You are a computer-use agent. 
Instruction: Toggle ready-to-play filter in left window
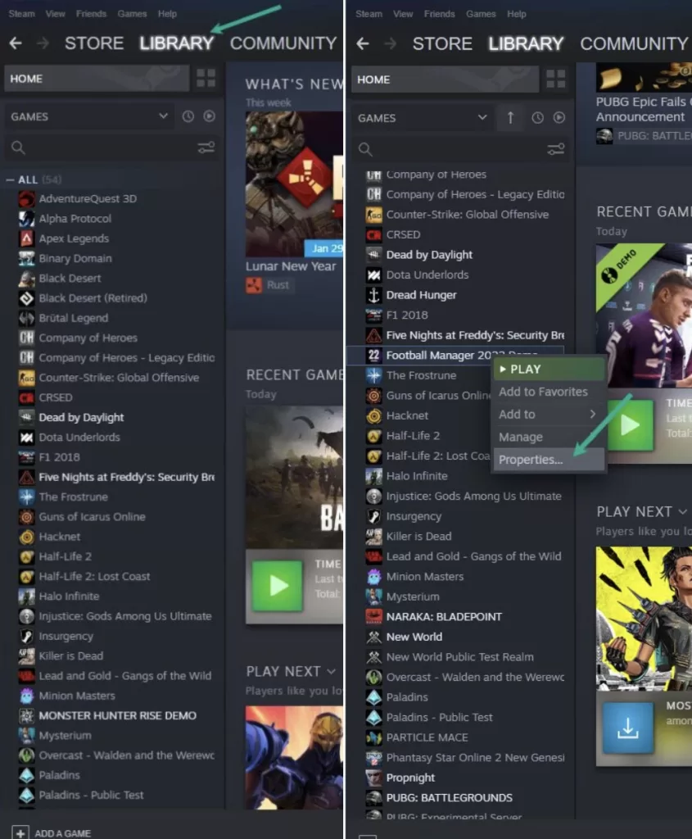click(210, 116)
